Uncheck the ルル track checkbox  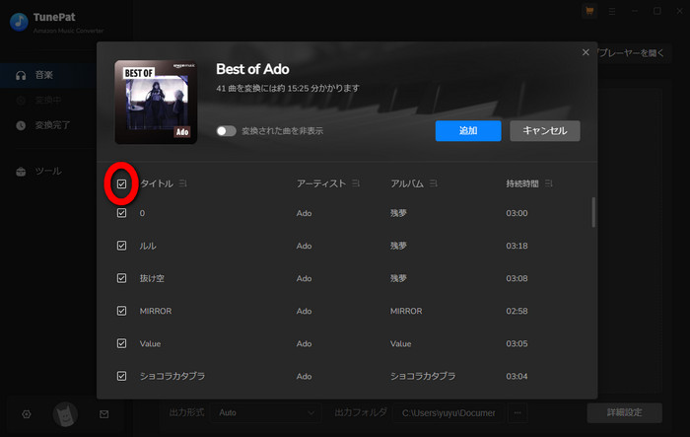(121, 246)
